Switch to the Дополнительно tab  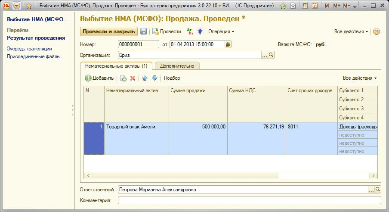click(177, 66)
